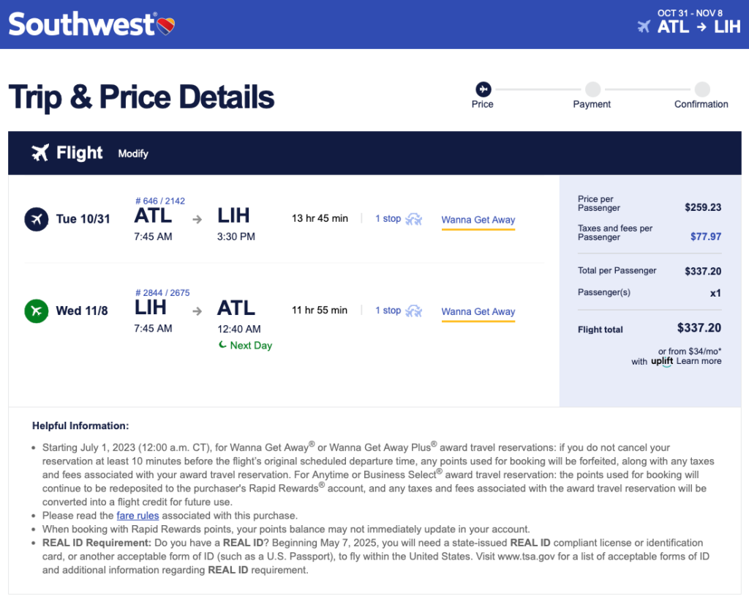Open 1 stop details for the LIH to ATL flight

[x=388, y=311]
